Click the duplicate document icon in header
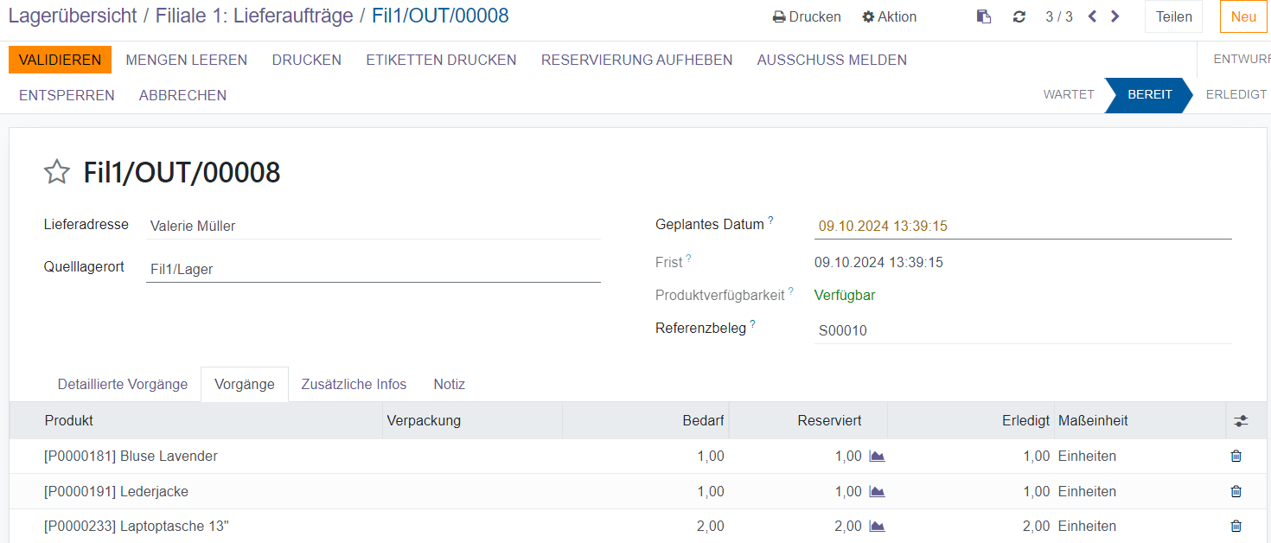 (x=984, y=16)
